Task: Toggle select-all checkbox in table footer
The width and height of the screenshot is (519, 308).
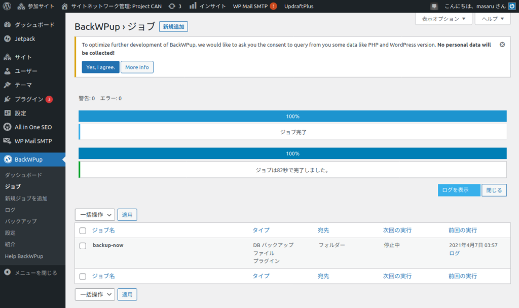Action: (83, 277)
